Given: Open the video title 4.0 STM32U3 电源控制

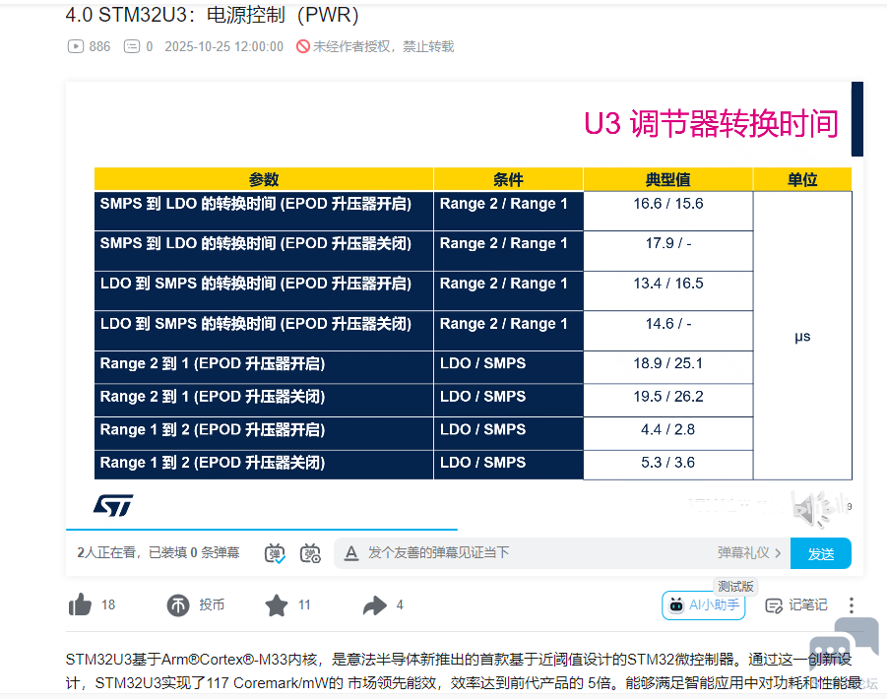Looking at the screenshot, I should pos(212,15).
